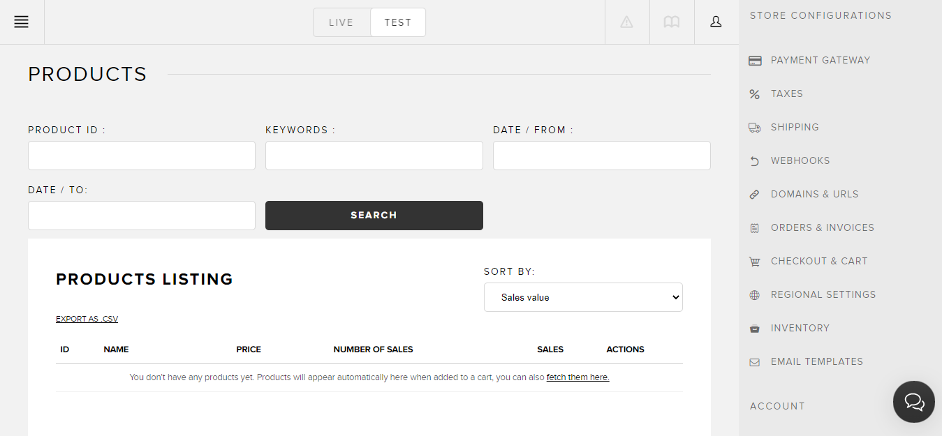Click the EXPORT AS .CSV link
Image resolution: width=942 pixels, height=436 pixels.
coord(87,318)
